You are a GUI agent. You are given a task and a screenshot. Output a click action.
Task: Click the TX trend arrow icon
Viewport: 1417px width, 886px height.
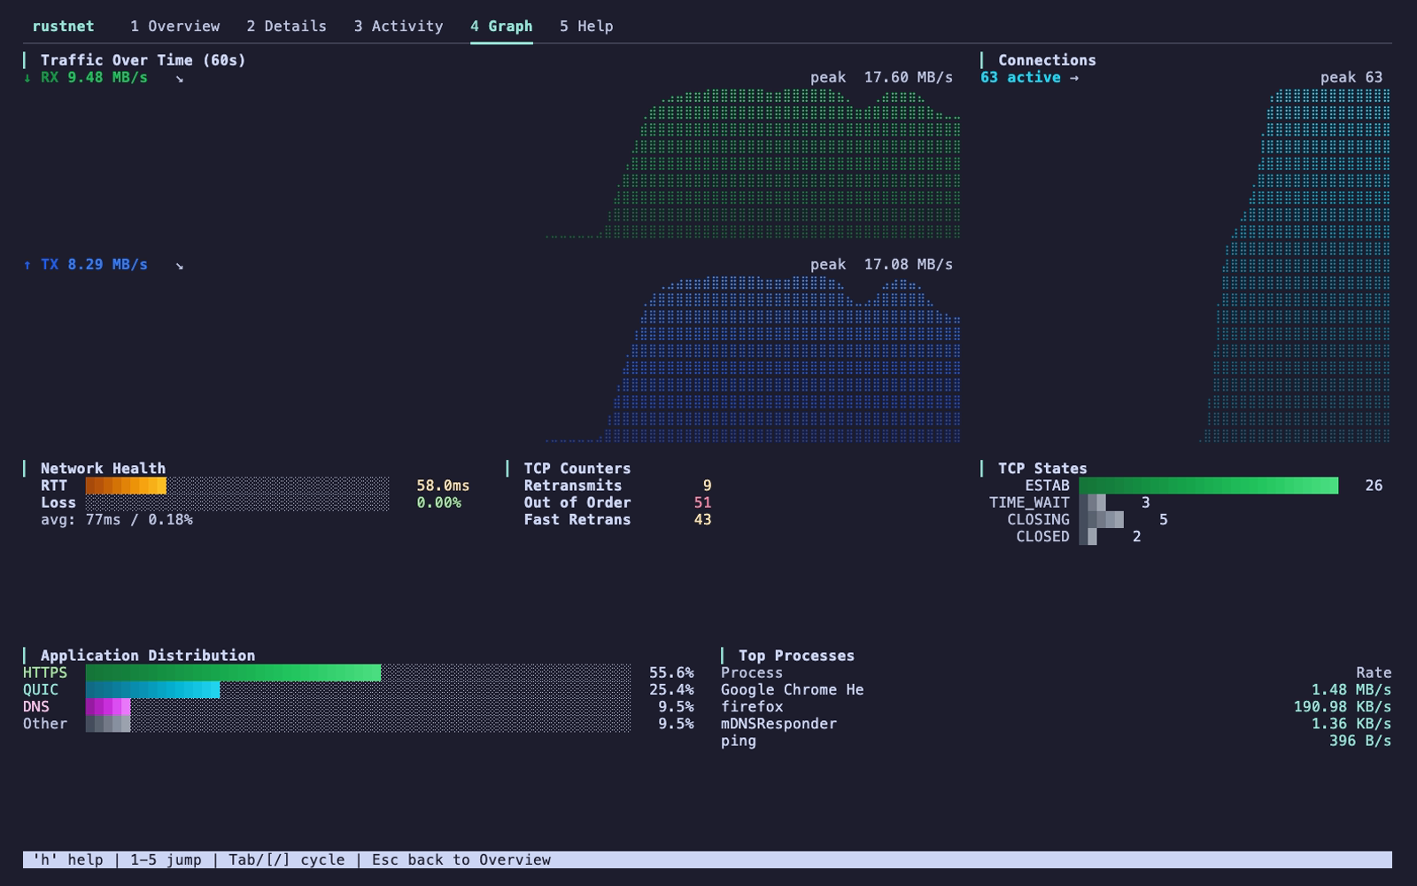click(x=180, y=265)
